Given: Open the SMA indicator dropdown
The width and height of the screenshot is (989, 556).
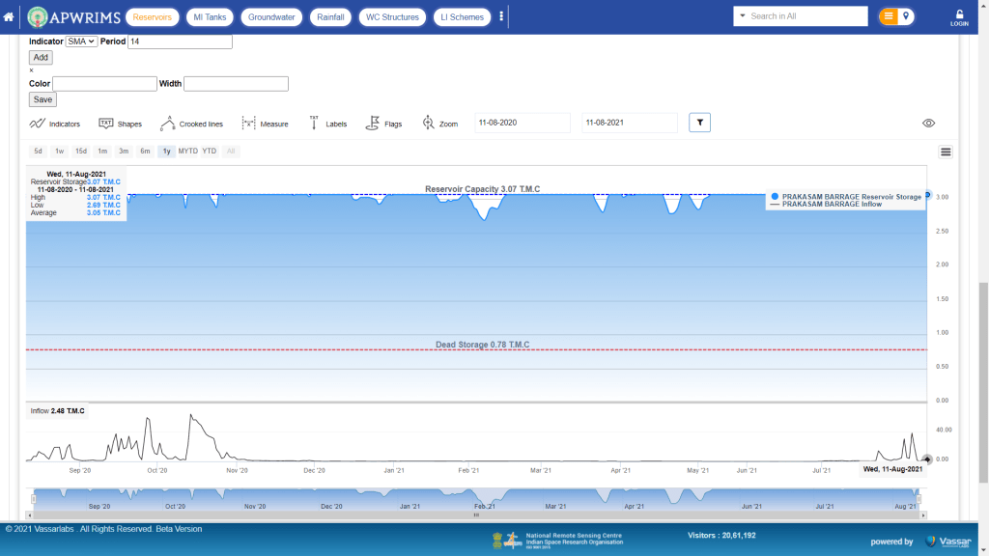Looking at the screenshot, I should coord(81,42).
